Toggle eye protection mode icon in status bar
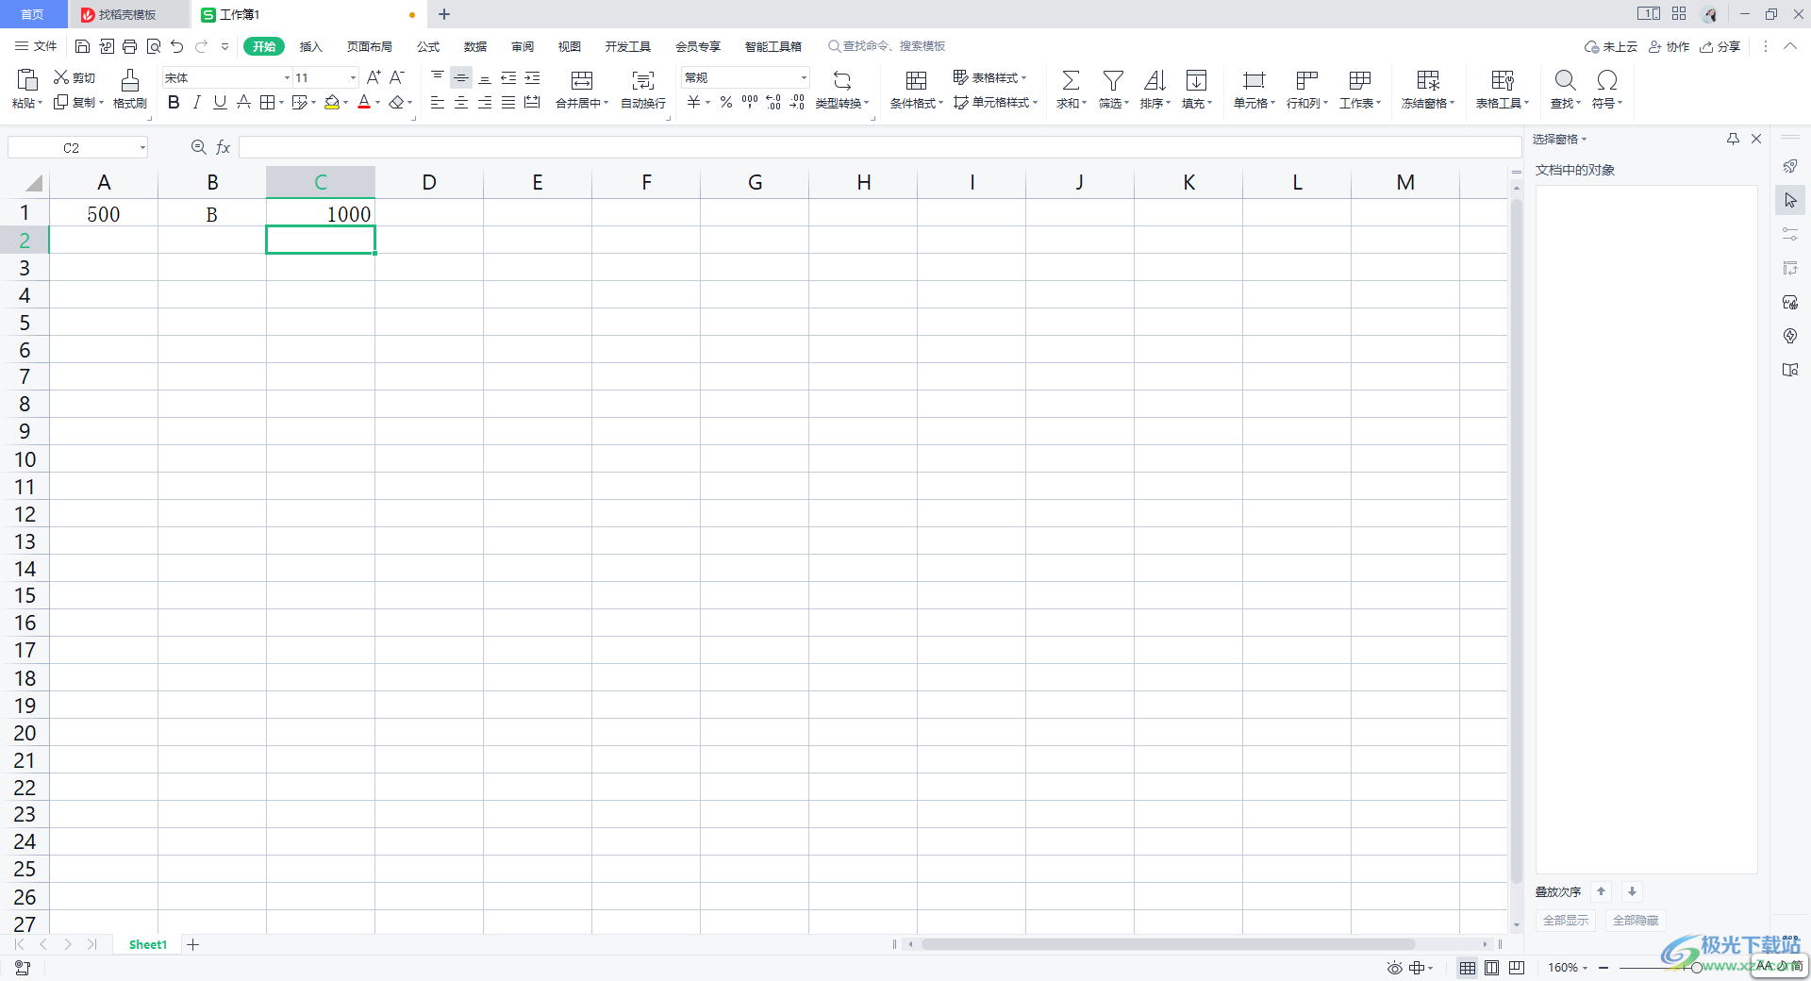 [x=1394, y=968]
